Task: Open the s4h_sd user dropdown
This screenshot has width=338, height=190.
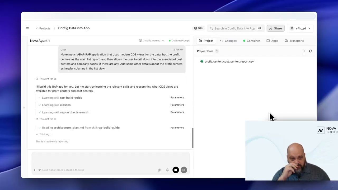Action: (x=301, y=28)
